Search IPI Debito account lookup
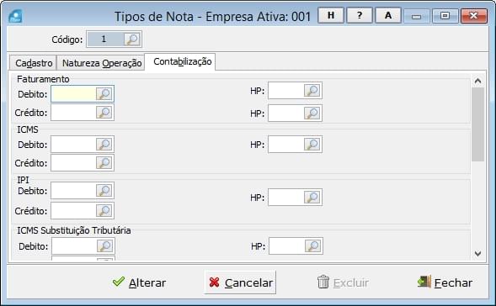This screenshot has height=306, width=496. (104, 191)
